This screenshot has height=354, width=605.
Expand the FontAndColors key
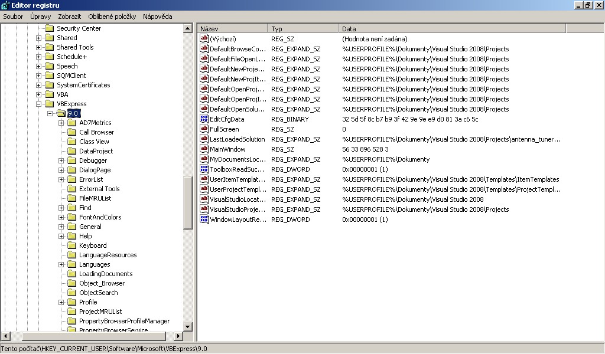[61, 217]
